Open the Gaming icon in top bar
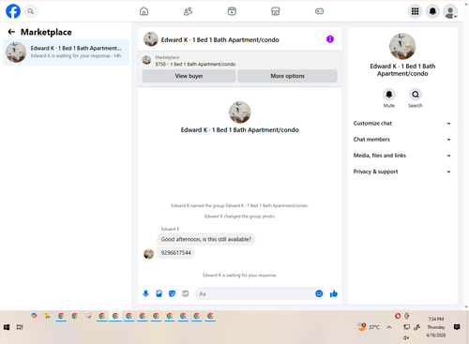Image resolution: width=469 pixels, height=344 pixels. click(x=319, y=11)
